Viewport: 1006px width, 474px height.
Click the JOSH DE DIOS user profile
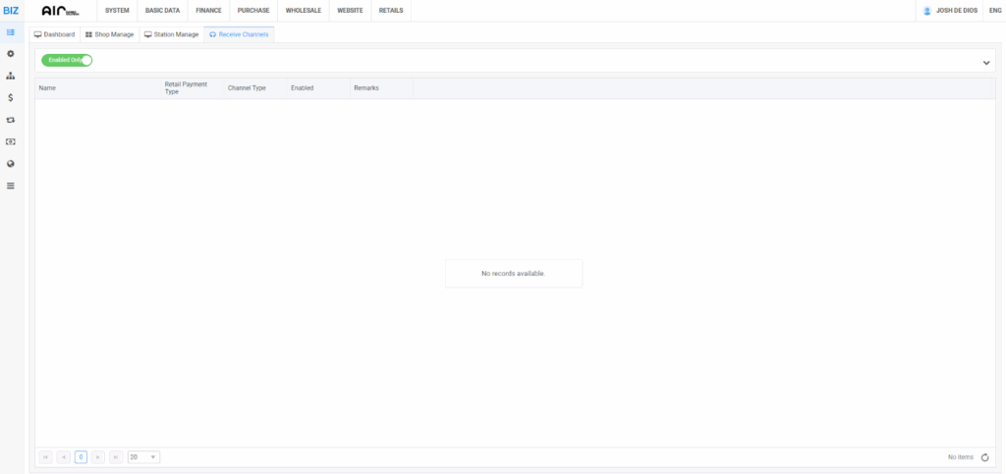[950, 11]
